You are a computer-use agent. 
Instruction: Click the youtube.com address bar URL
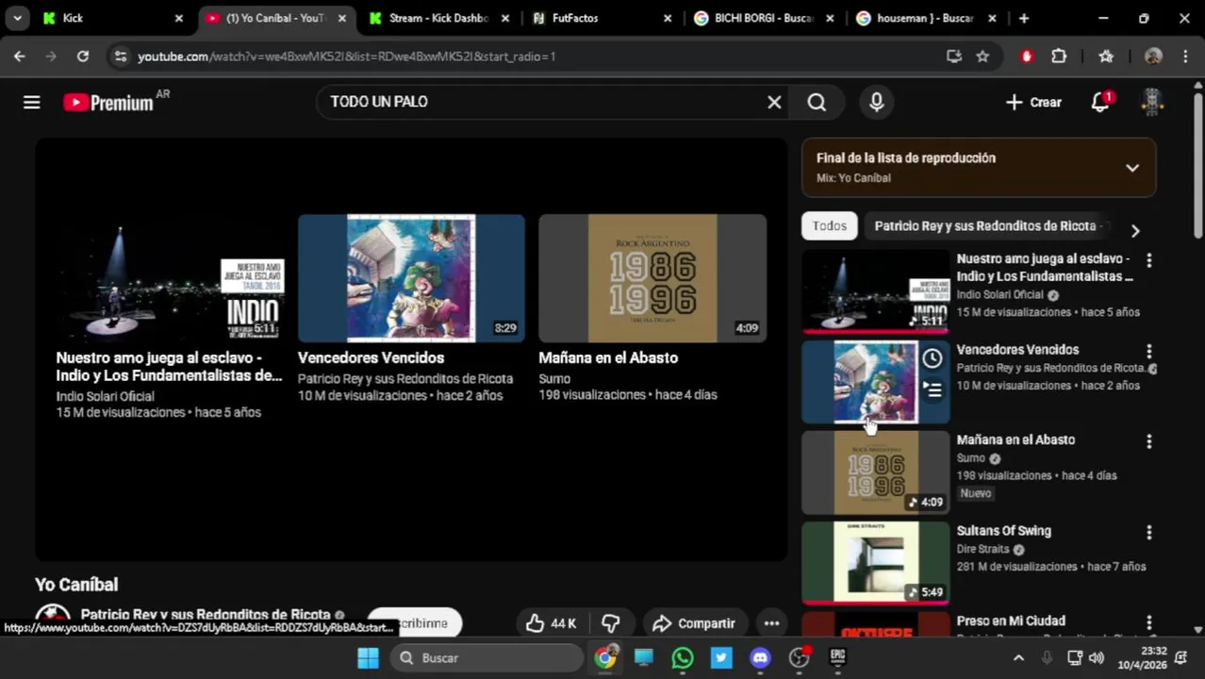(x=346, y=57)
